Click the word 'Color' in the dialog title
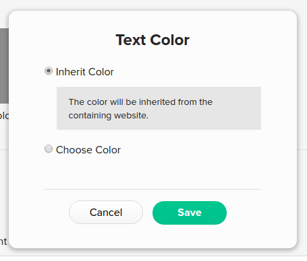This screenshot has width=307, height=261. point(170,40)
